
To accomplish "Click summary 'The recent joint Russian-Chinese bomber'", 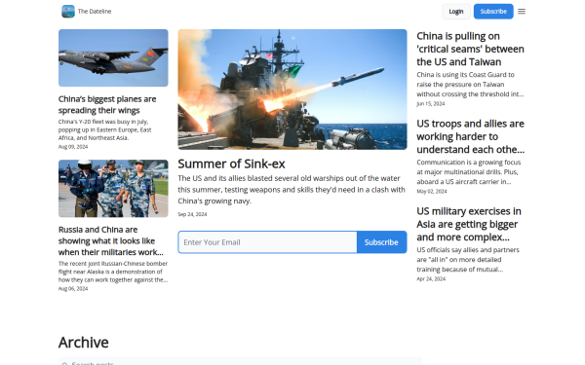I will pyautogui.click(x=113, y=272).
